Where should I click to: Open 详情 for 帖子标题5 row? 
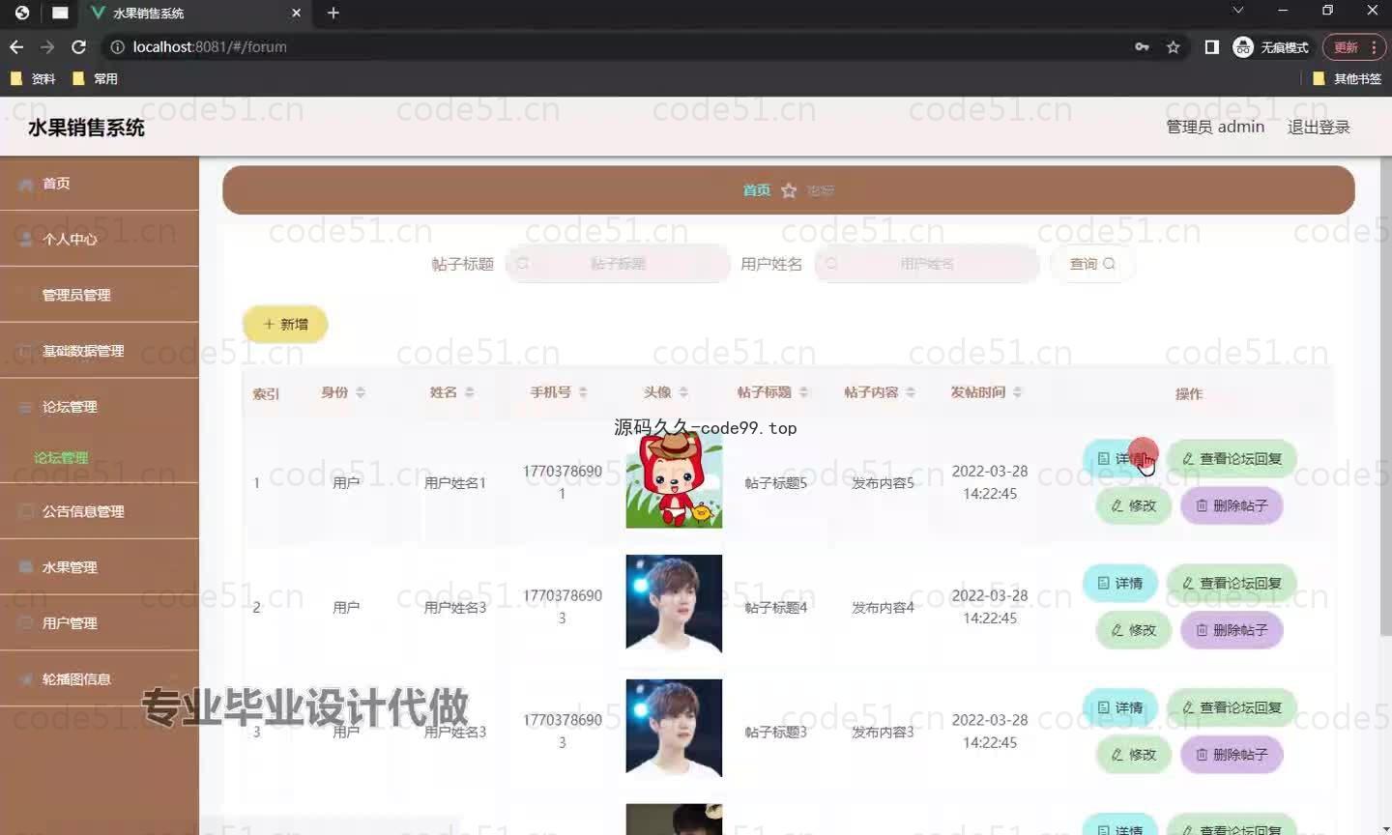click(x=1119, y=459)
